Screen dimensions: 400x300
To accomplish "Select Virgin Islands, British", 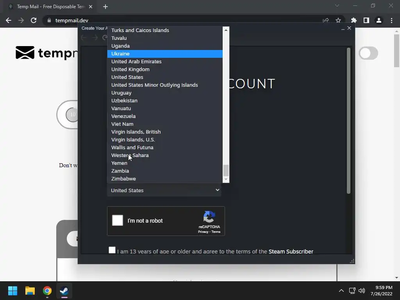I will [165, 132].
